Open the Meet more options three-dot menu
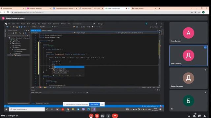 (108, 116)
